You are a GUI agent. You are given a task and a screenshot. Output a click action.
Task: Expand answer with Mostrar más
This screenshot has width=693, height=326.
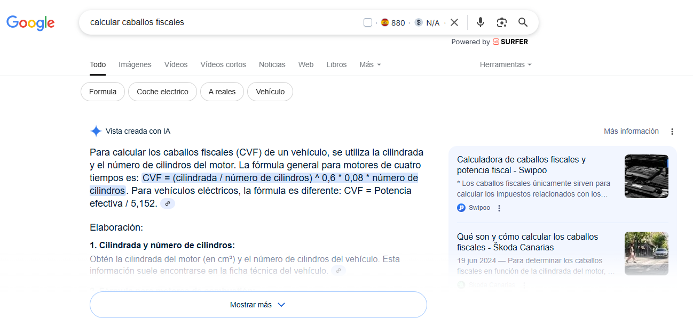click(258, 305)
